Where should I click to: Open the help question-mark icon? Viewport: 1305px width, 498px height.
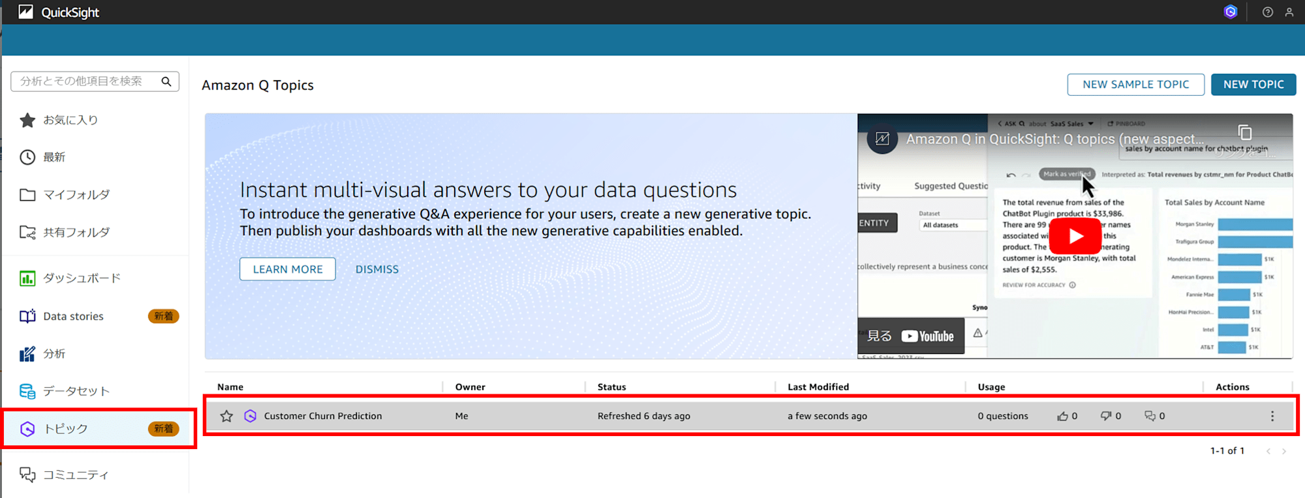pyautogui.click(x=1268, y=12)
